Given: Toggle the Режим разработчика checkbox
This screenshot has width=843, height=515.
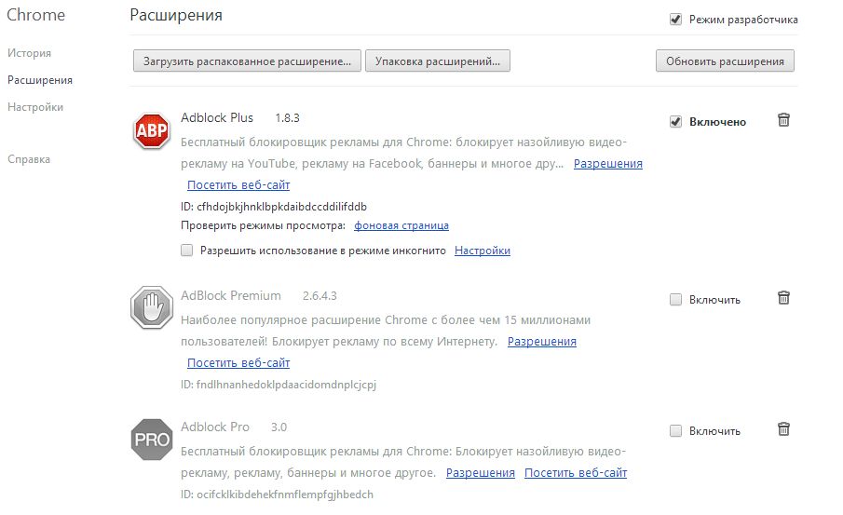Looking at the screenshot, I should 675,20.
